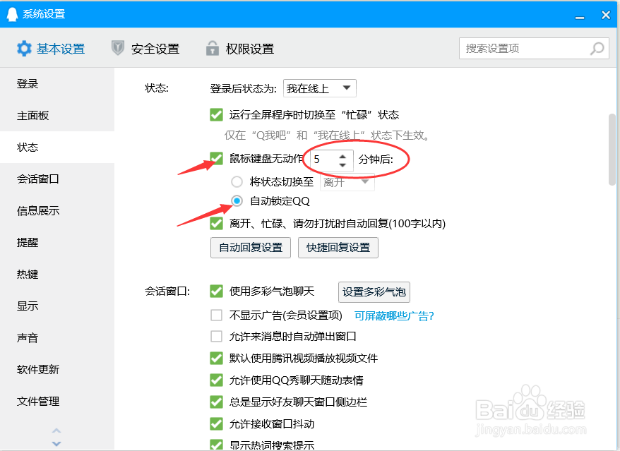Close the 系统设置 window
This screenshot has width=620, height=451.
tap(606, 15)
